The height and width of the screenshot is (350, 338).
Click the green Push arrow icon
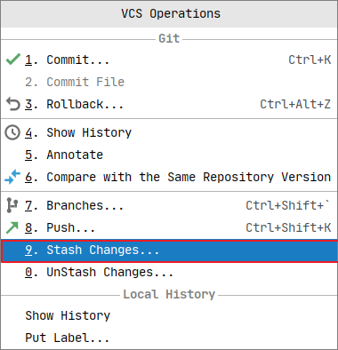(x=12, y=227)
